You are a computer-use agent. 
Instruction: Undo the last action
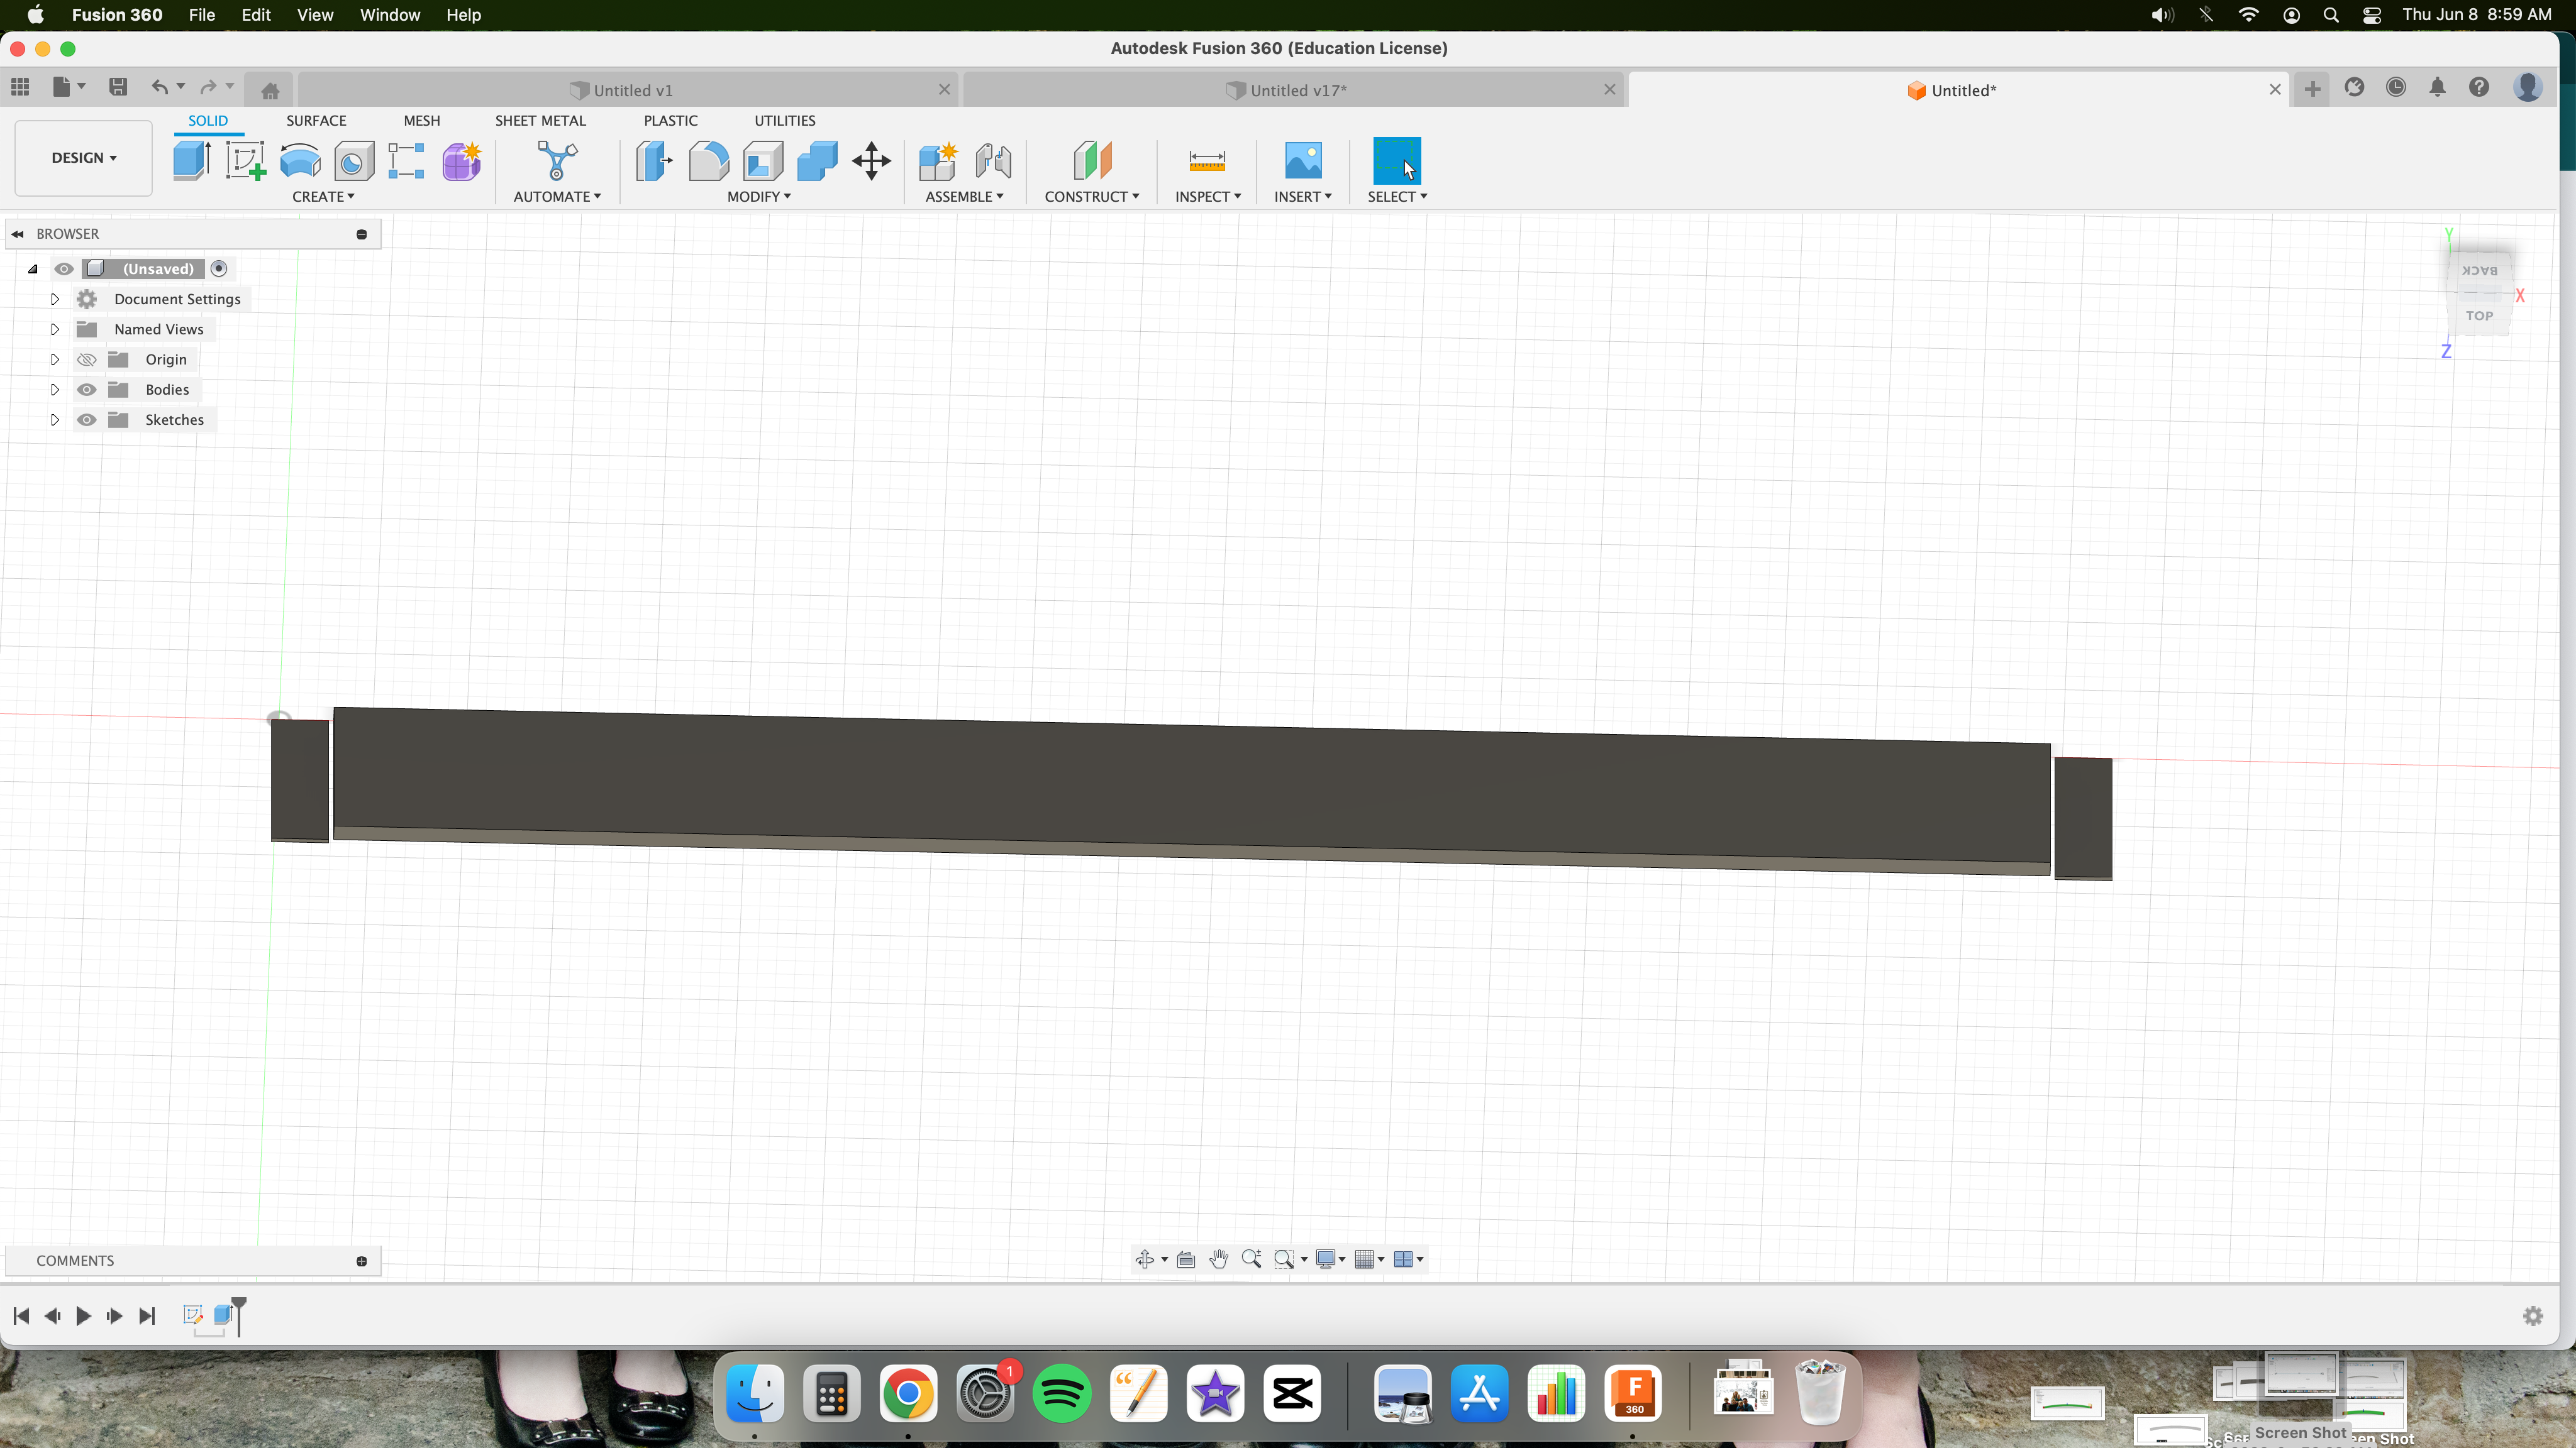pos(160,87)
